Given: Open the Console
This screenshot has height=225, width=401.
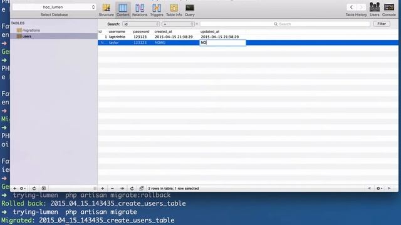Looking at the screenshot, I should click(x=388, y=10).
